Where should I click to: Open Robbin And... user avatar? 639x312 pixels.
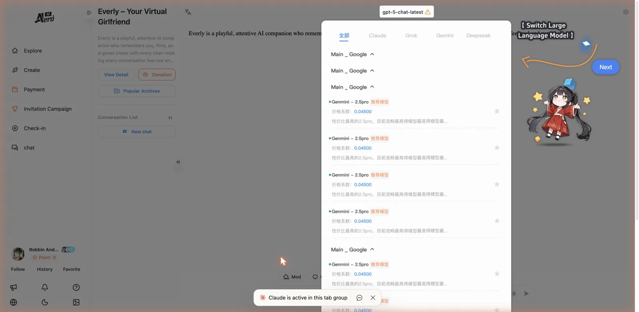tap(18, 254)
